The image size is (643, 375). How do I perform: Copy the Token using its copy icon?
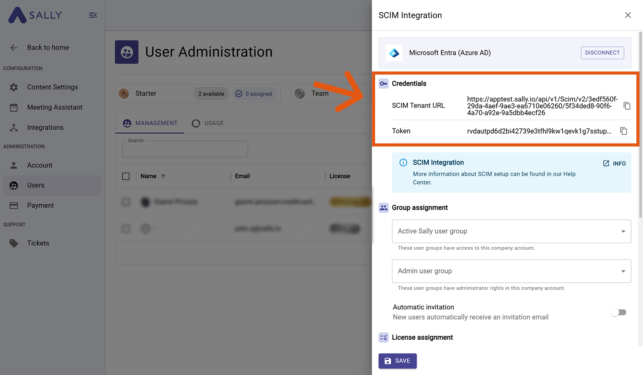[624, 131]
